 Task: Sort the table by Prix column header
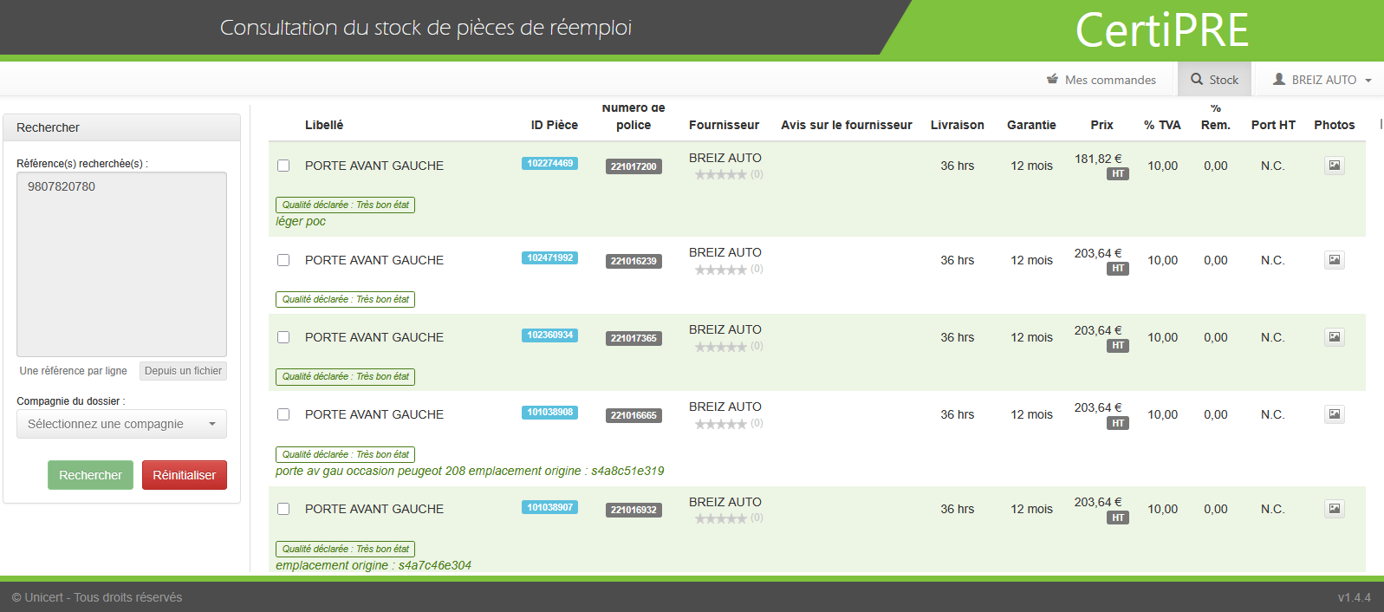coord(1101,125)
